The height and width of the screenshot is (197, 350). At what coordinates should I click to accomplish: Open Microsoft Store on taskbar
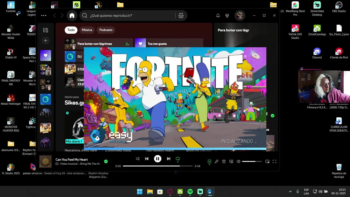coord(160,192)
